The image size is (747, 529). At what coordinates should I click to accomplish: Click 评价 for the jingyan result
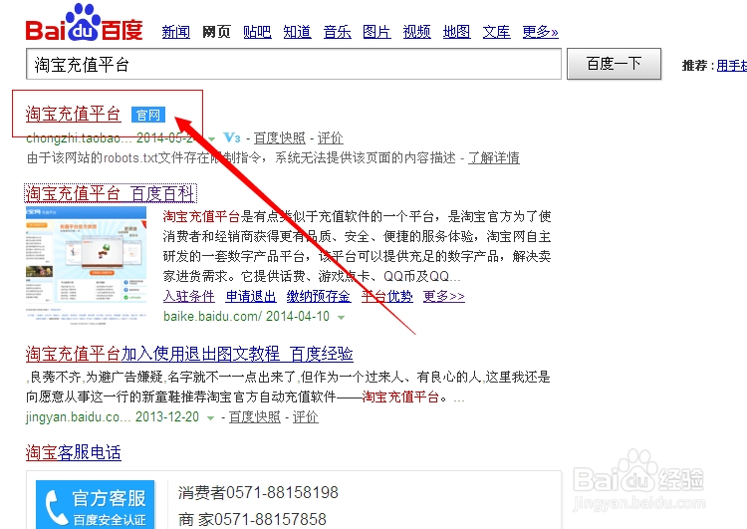(306, 417)
